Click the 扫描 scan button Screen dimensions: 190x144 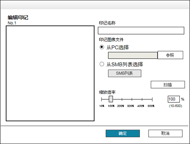pos(168,85)
